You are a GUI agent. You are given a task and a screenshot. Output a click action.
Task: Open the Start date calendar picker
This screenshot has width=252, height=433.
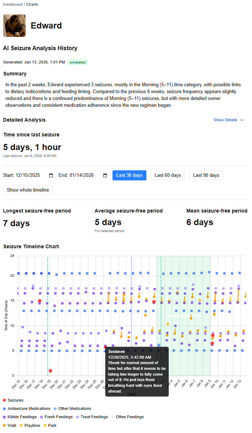point(51,175)
